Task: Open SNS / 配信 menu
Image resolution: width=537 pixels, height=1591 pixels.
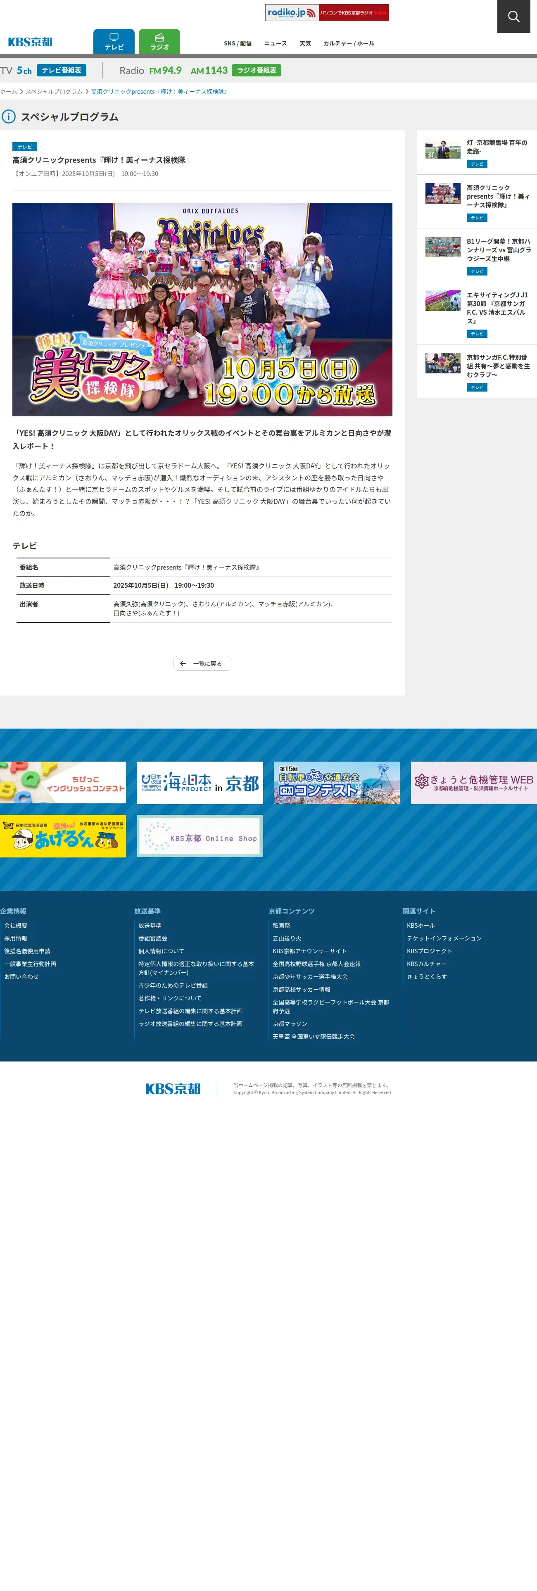Action: [237, 43]
